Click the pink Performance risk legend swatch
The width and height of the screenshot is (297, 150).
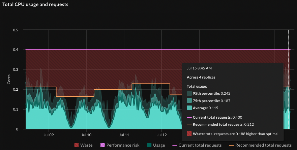(103, 145)
